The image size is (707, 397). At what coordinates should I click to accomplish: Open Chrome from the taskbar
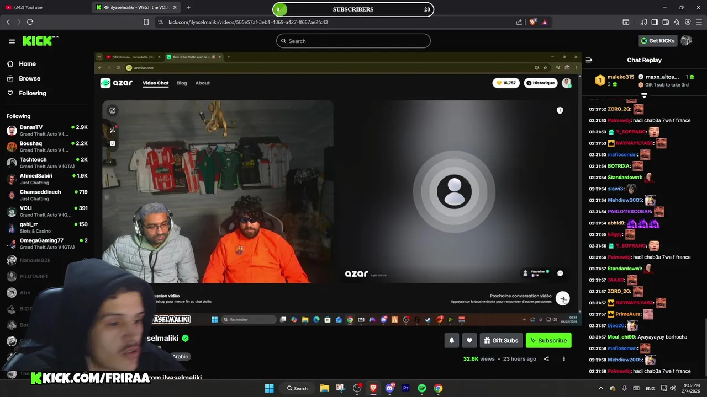pos(438,388)
